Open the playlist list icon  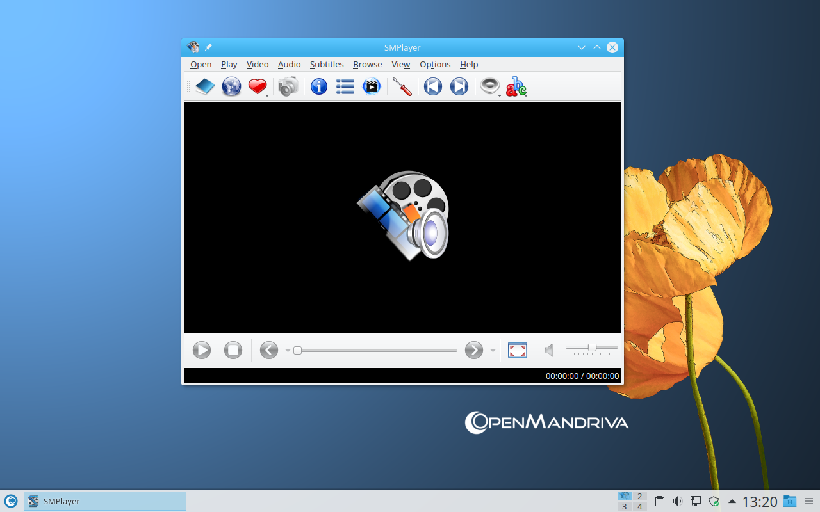pyautogui.click(x=345, y=86)
